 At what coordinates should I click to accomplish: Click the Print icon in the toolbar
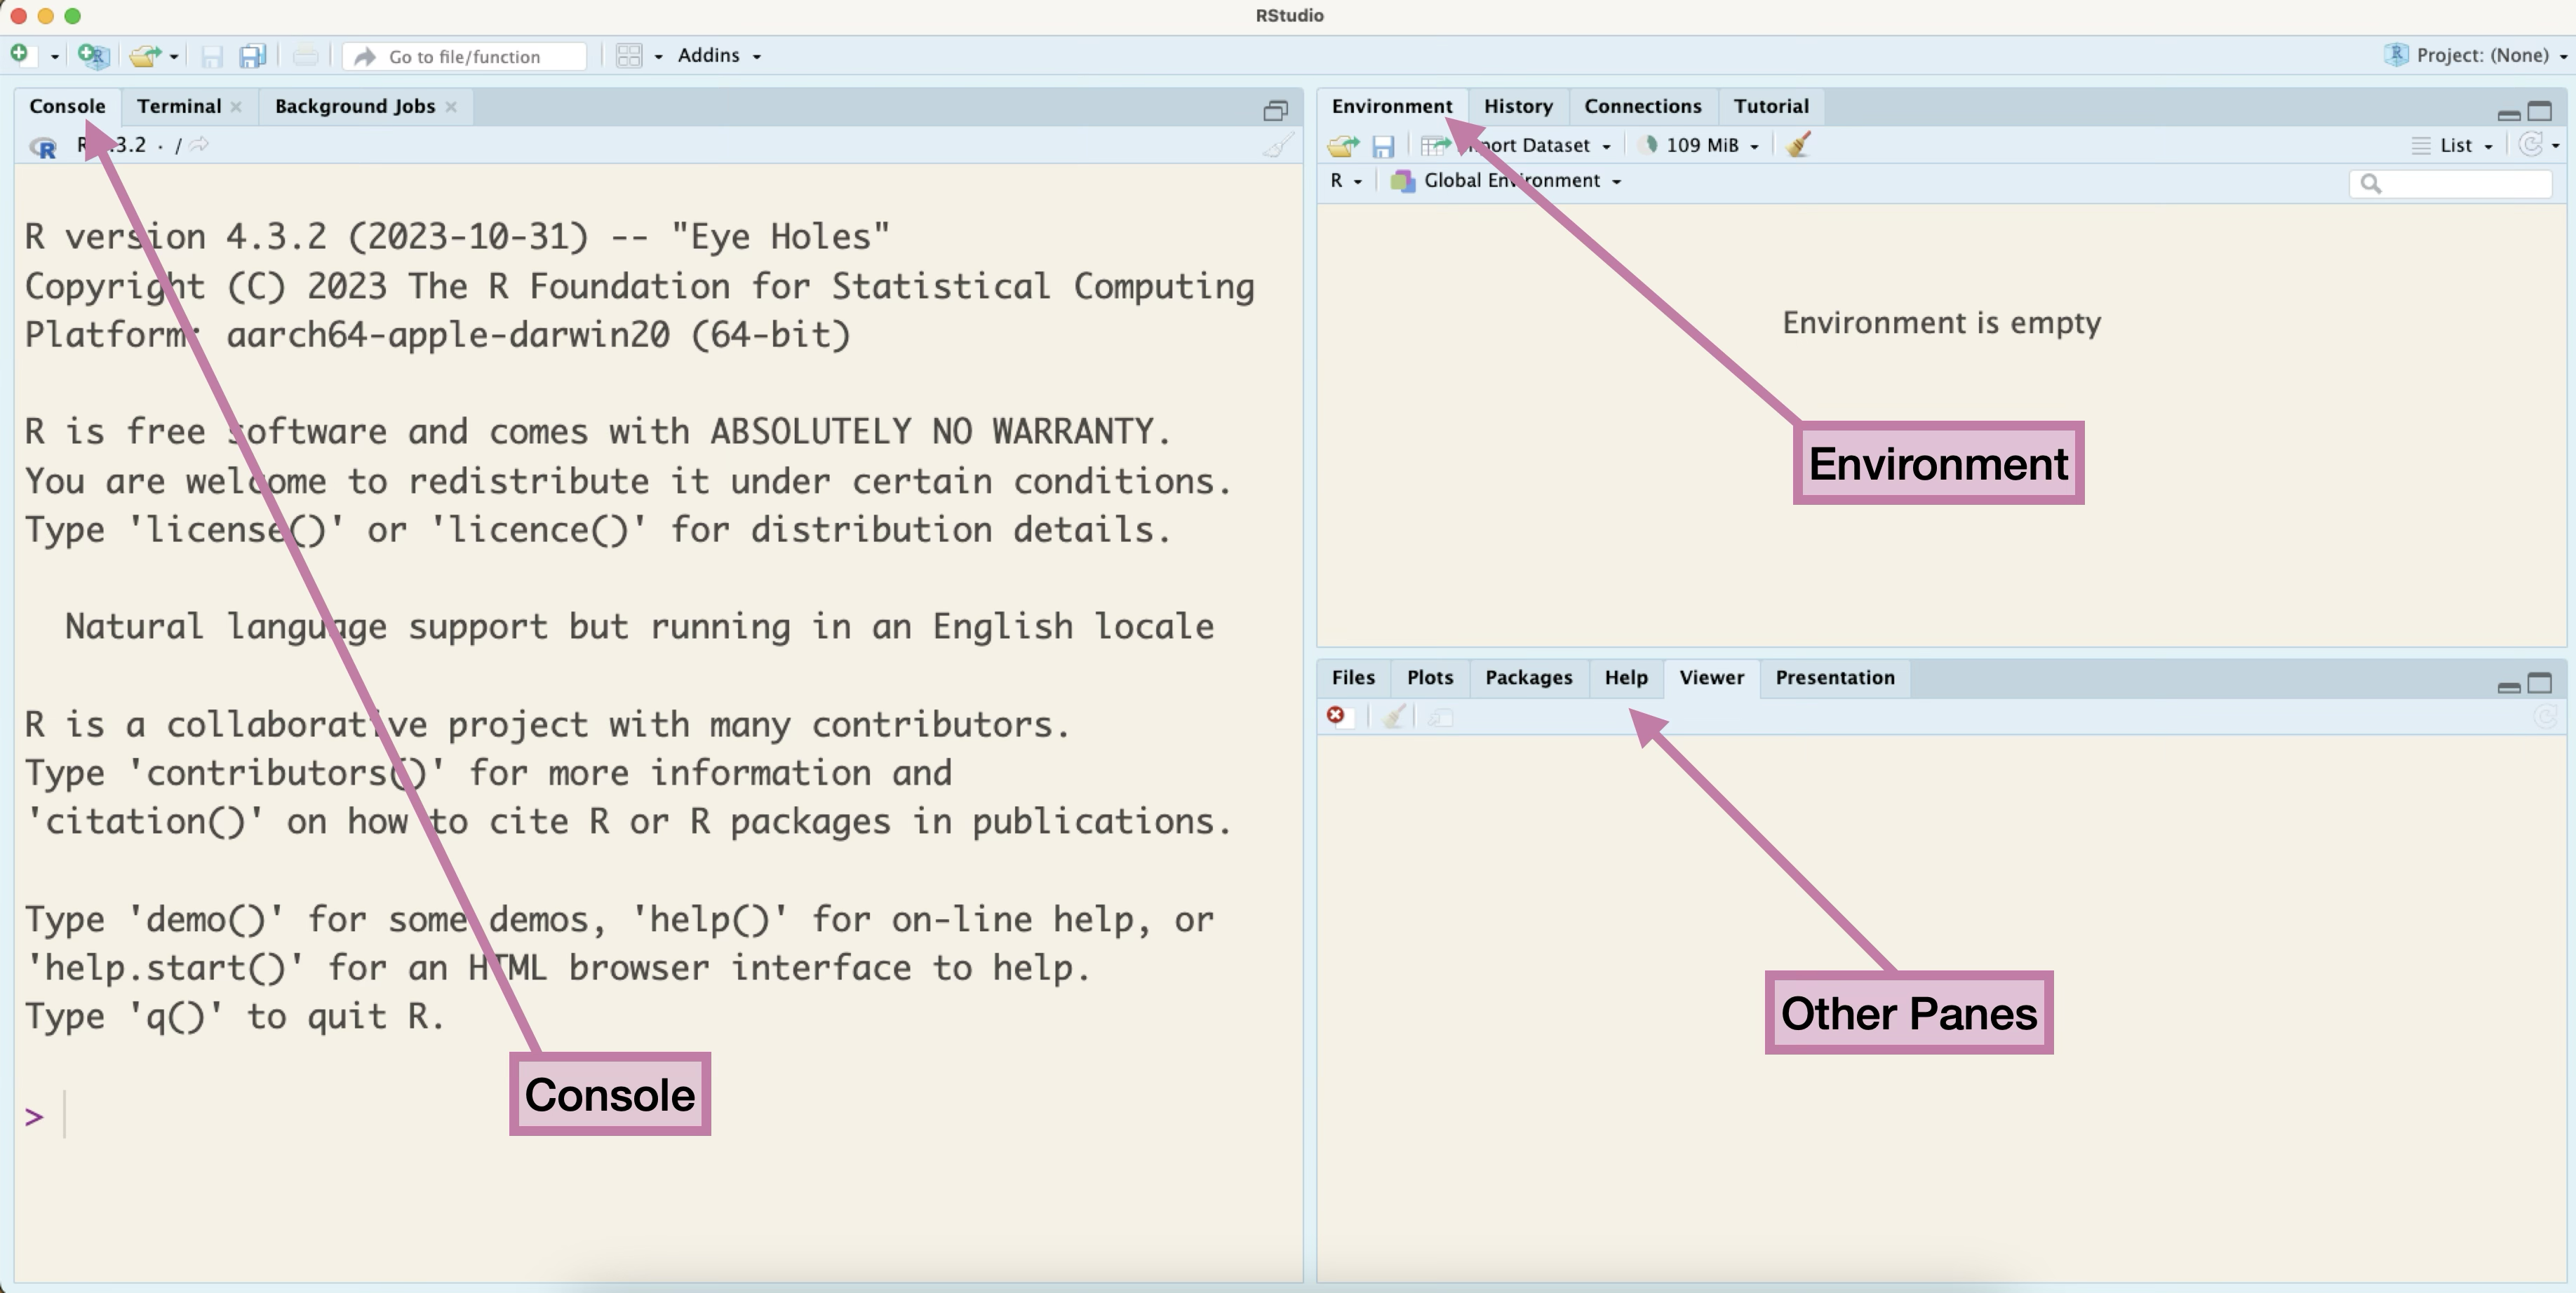(305, 56)
